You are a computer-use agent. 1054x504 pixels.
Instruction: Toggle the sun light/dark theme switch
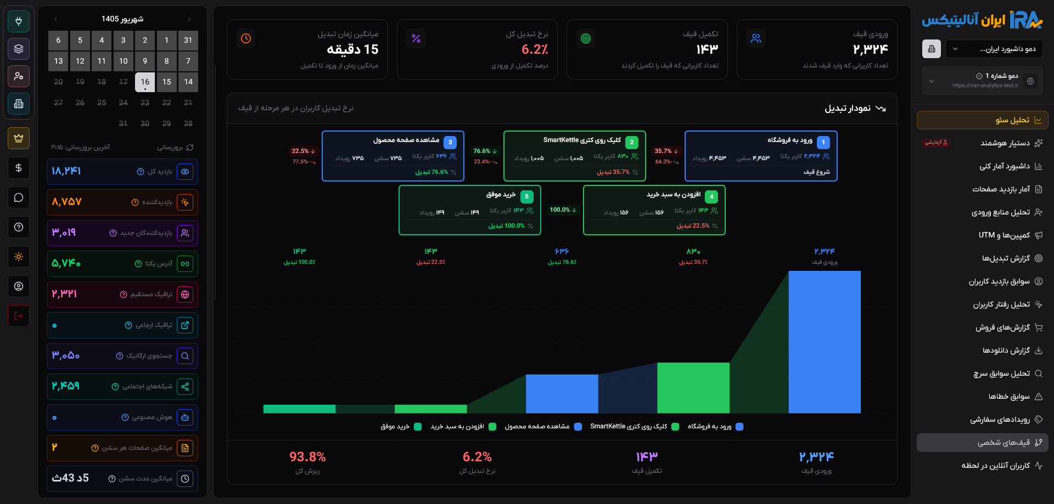coord(19,257)
